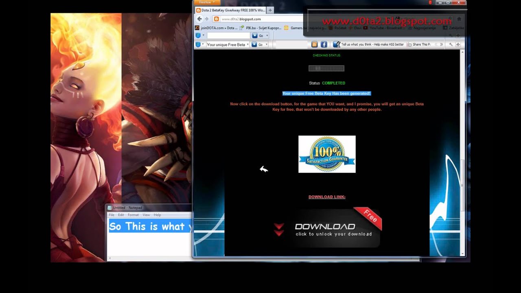
Task: Click the DOWNLOAD LINK hyperlink
Action: click(327, 197)
